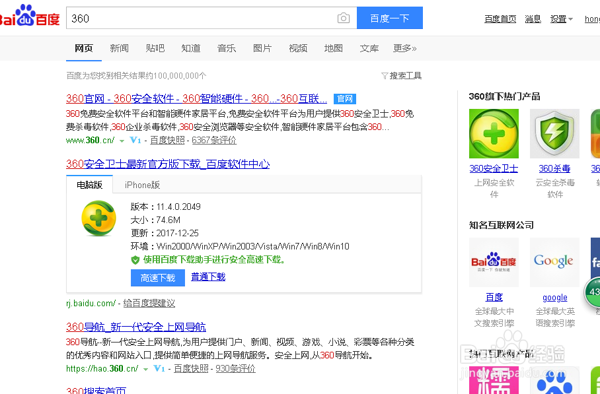Open 6367条评价 reviews link
Image resolution: width=600 pixels, height=394 pixels.
click(214, 141)
